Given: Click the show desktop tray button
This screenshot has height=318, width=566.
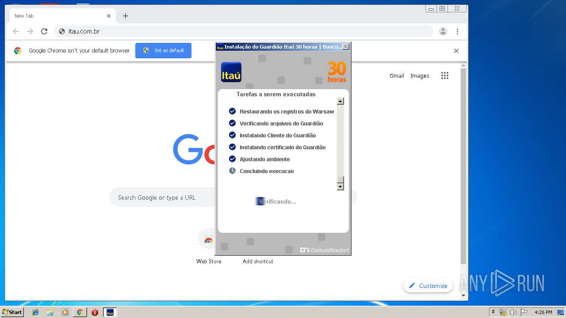Looking at the screenshot, I should [561, 312].
